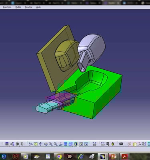Screen dimensions: 150x160
Task: Open Internet Explorer from the taskbar
Action: click(81, 156)
